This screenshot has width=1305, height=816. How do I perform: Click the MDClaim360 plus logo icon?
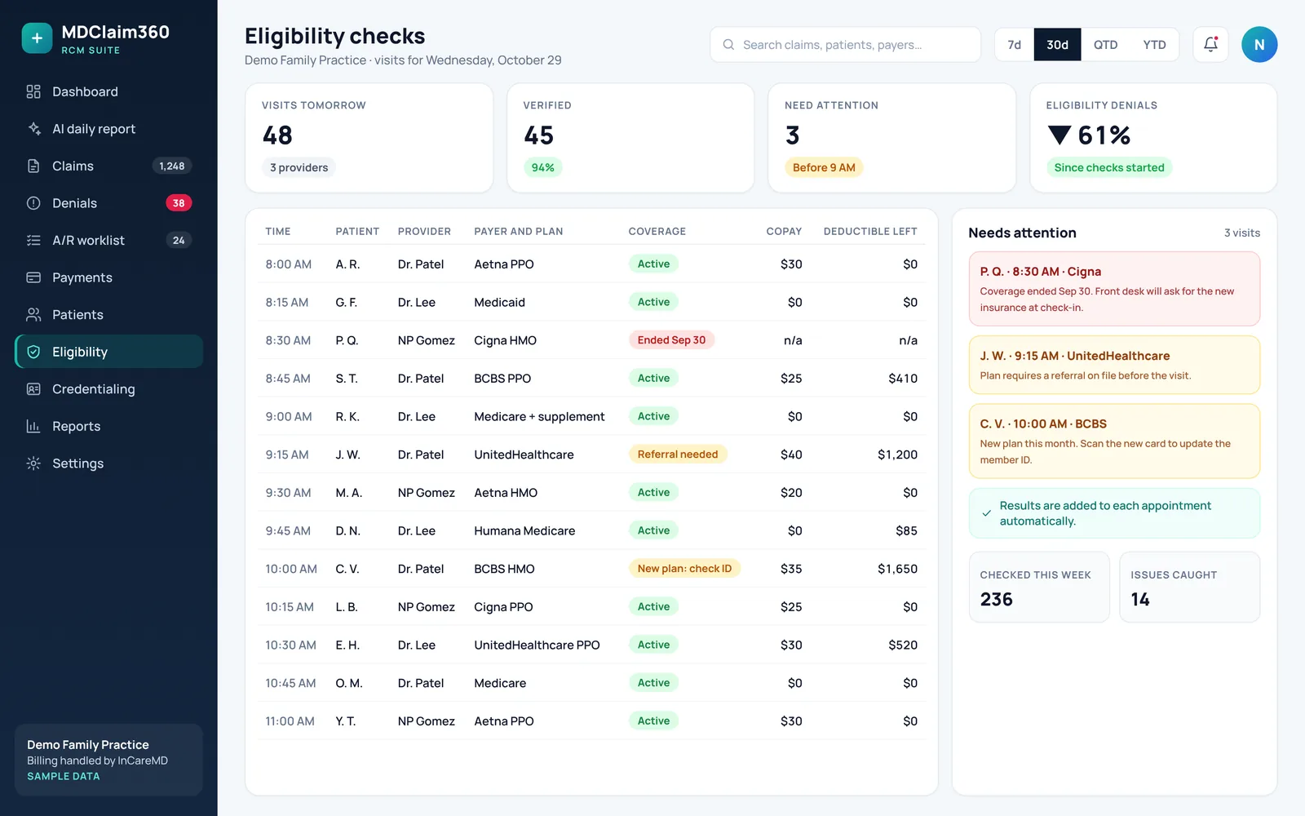click(37, 38)
